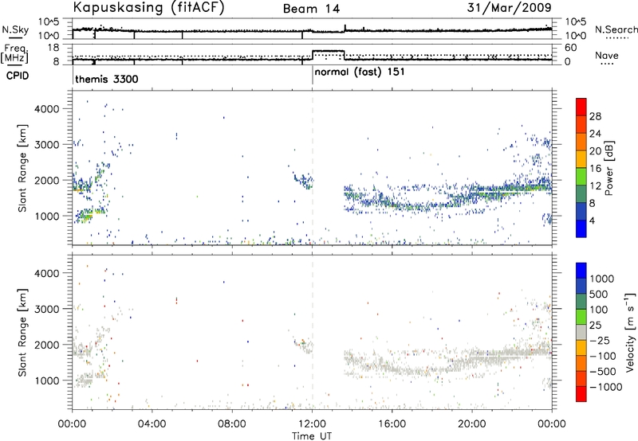Click the dashed 12:00 line in power panel
This screenshot has width=638, height=441.
pos(313,168)
